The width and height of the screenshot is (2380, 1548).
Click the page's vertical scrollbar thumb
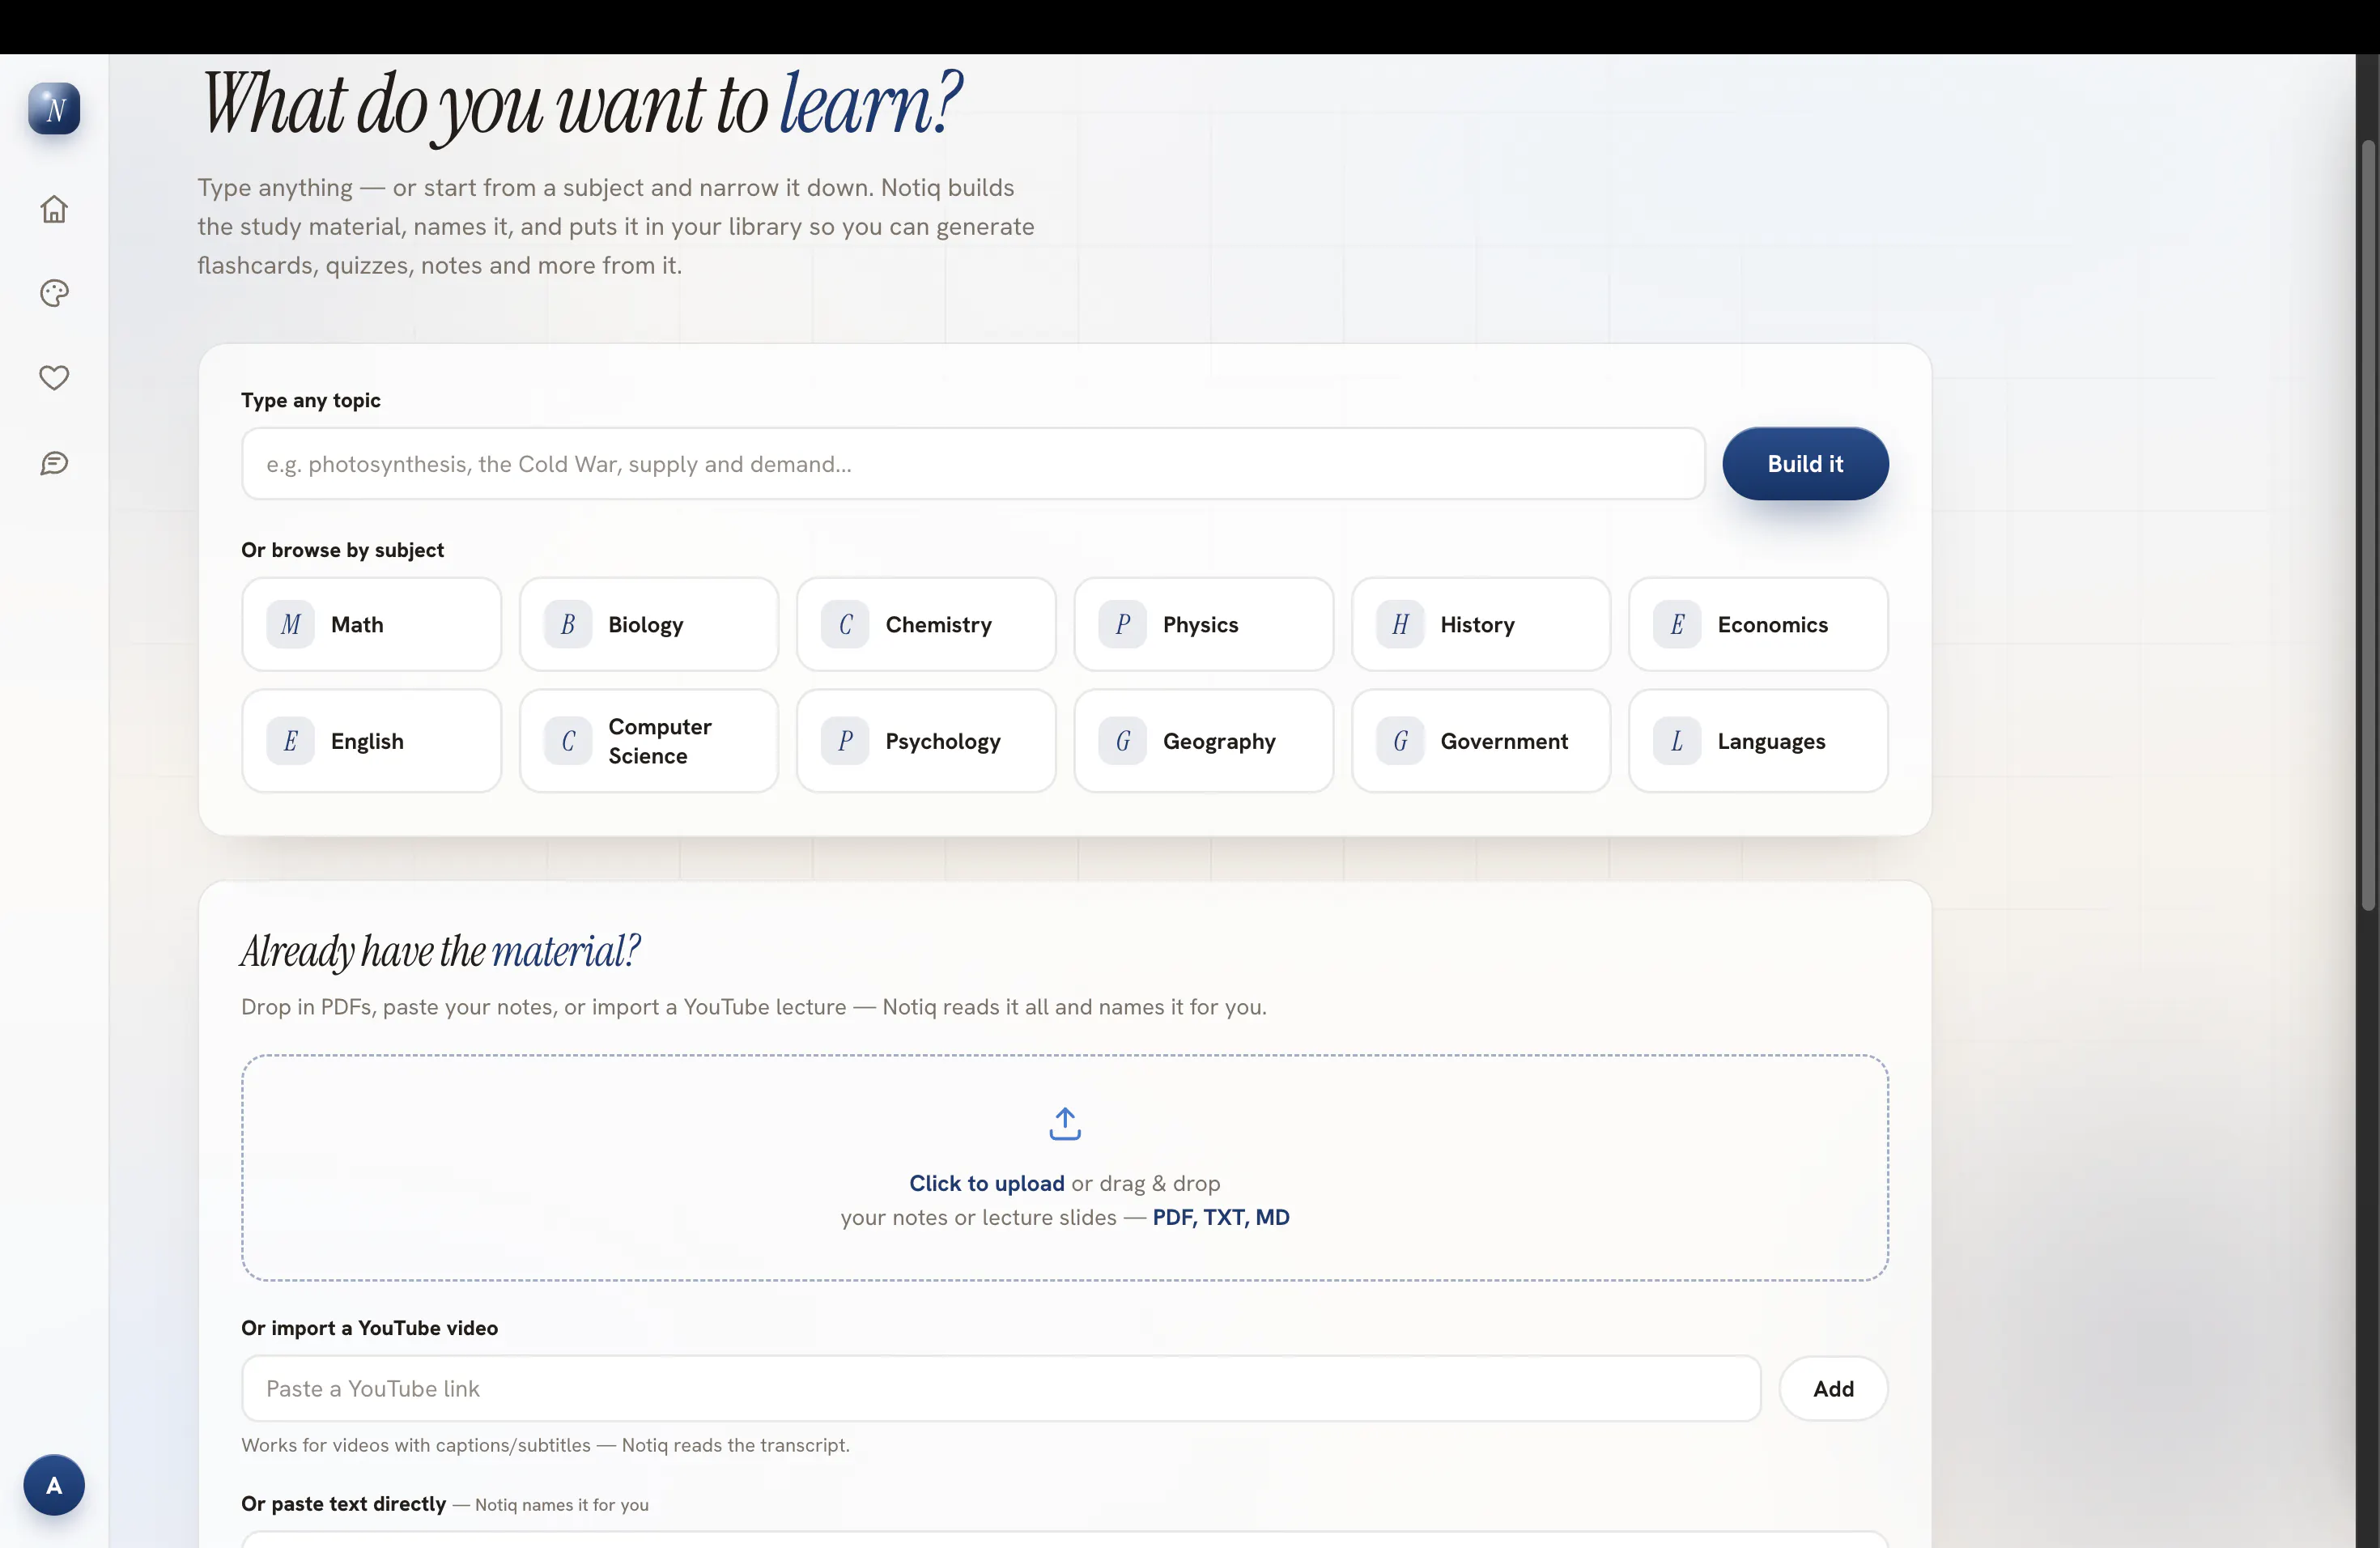(2369, 525)
